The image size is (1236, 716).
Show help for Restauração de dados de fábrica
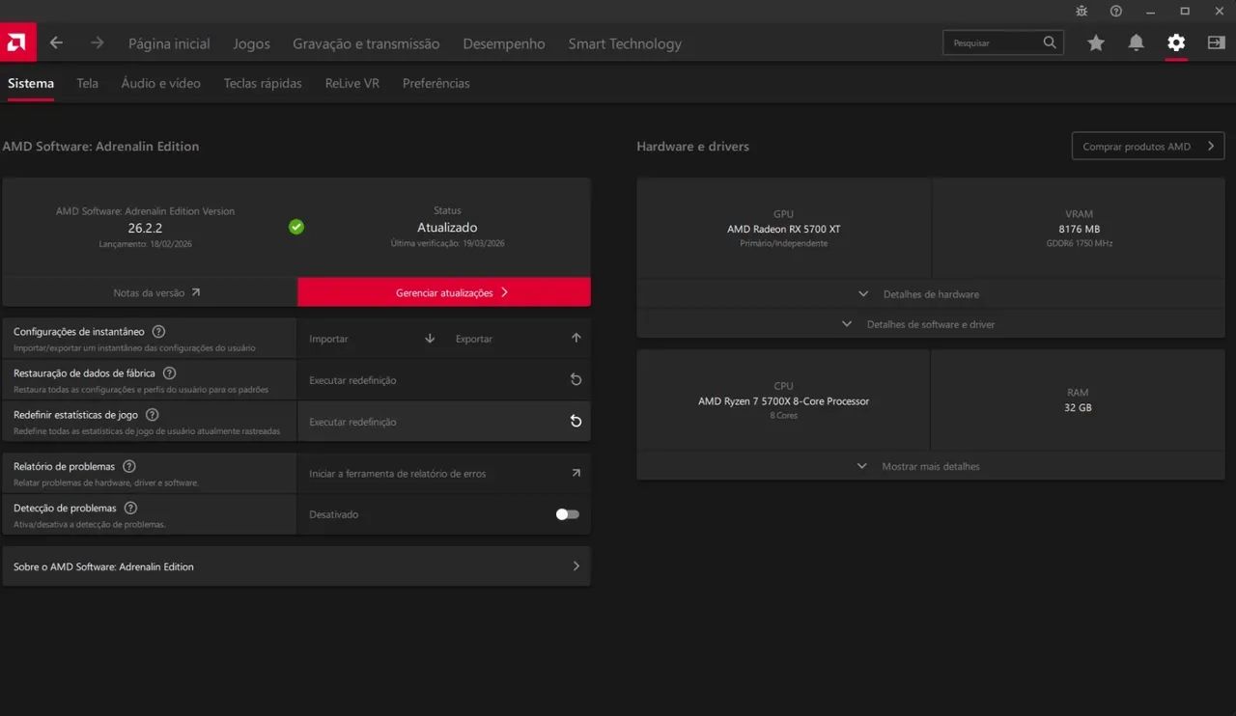point(169,373)
